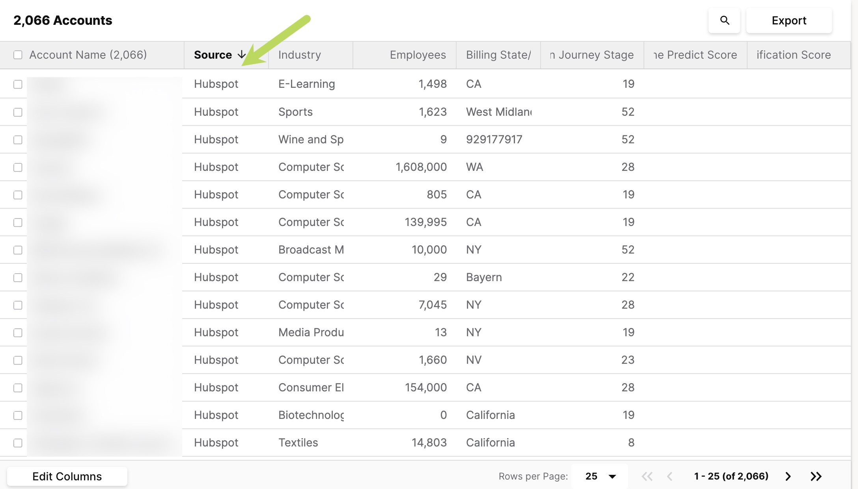The height and width of the screenshot is (489, 858).
Task: Sort by the Predict Score column header
Action: pos(695,55)
